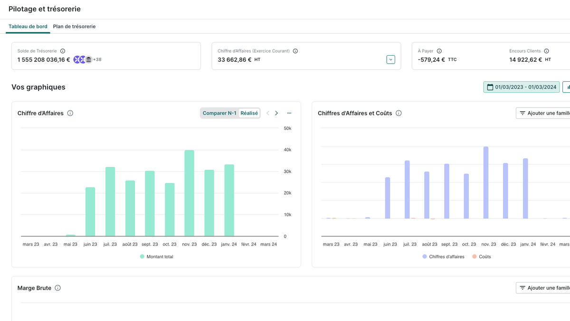Click the janv. 24 bar in Chiffre d'Affaires chart
The image size is (570, 321).
point(229,200)
